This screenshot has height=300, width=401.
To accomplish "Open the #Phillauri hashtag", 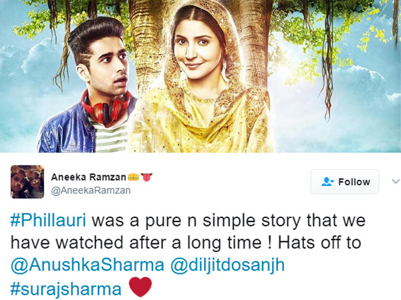I will point(48,221).
